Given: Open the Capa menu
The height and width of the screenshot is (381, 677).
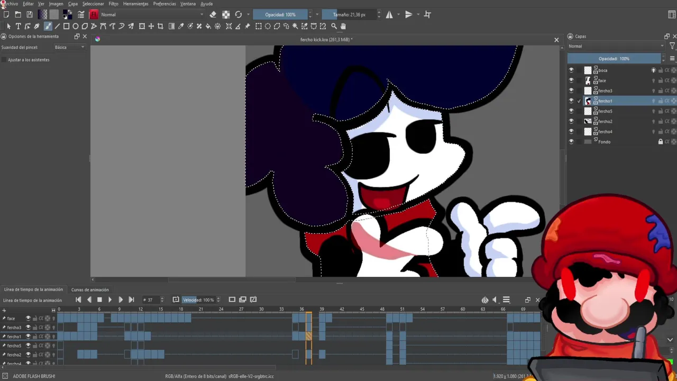Looking at the screenshot, I should click(x=73, y=4).
